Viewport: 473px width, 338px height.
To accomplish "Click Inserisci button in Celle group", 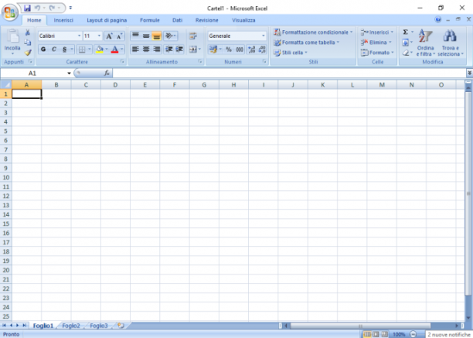I will [x=377, y=32].
